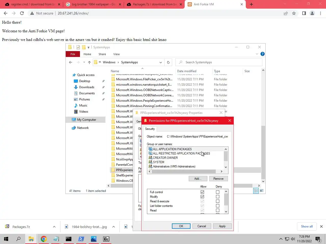Open the File menu in Explorer

(x=73, y=54)
